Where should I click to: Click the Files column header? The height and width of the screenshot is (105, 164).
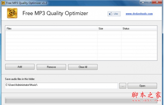click(x=51, y=28)
